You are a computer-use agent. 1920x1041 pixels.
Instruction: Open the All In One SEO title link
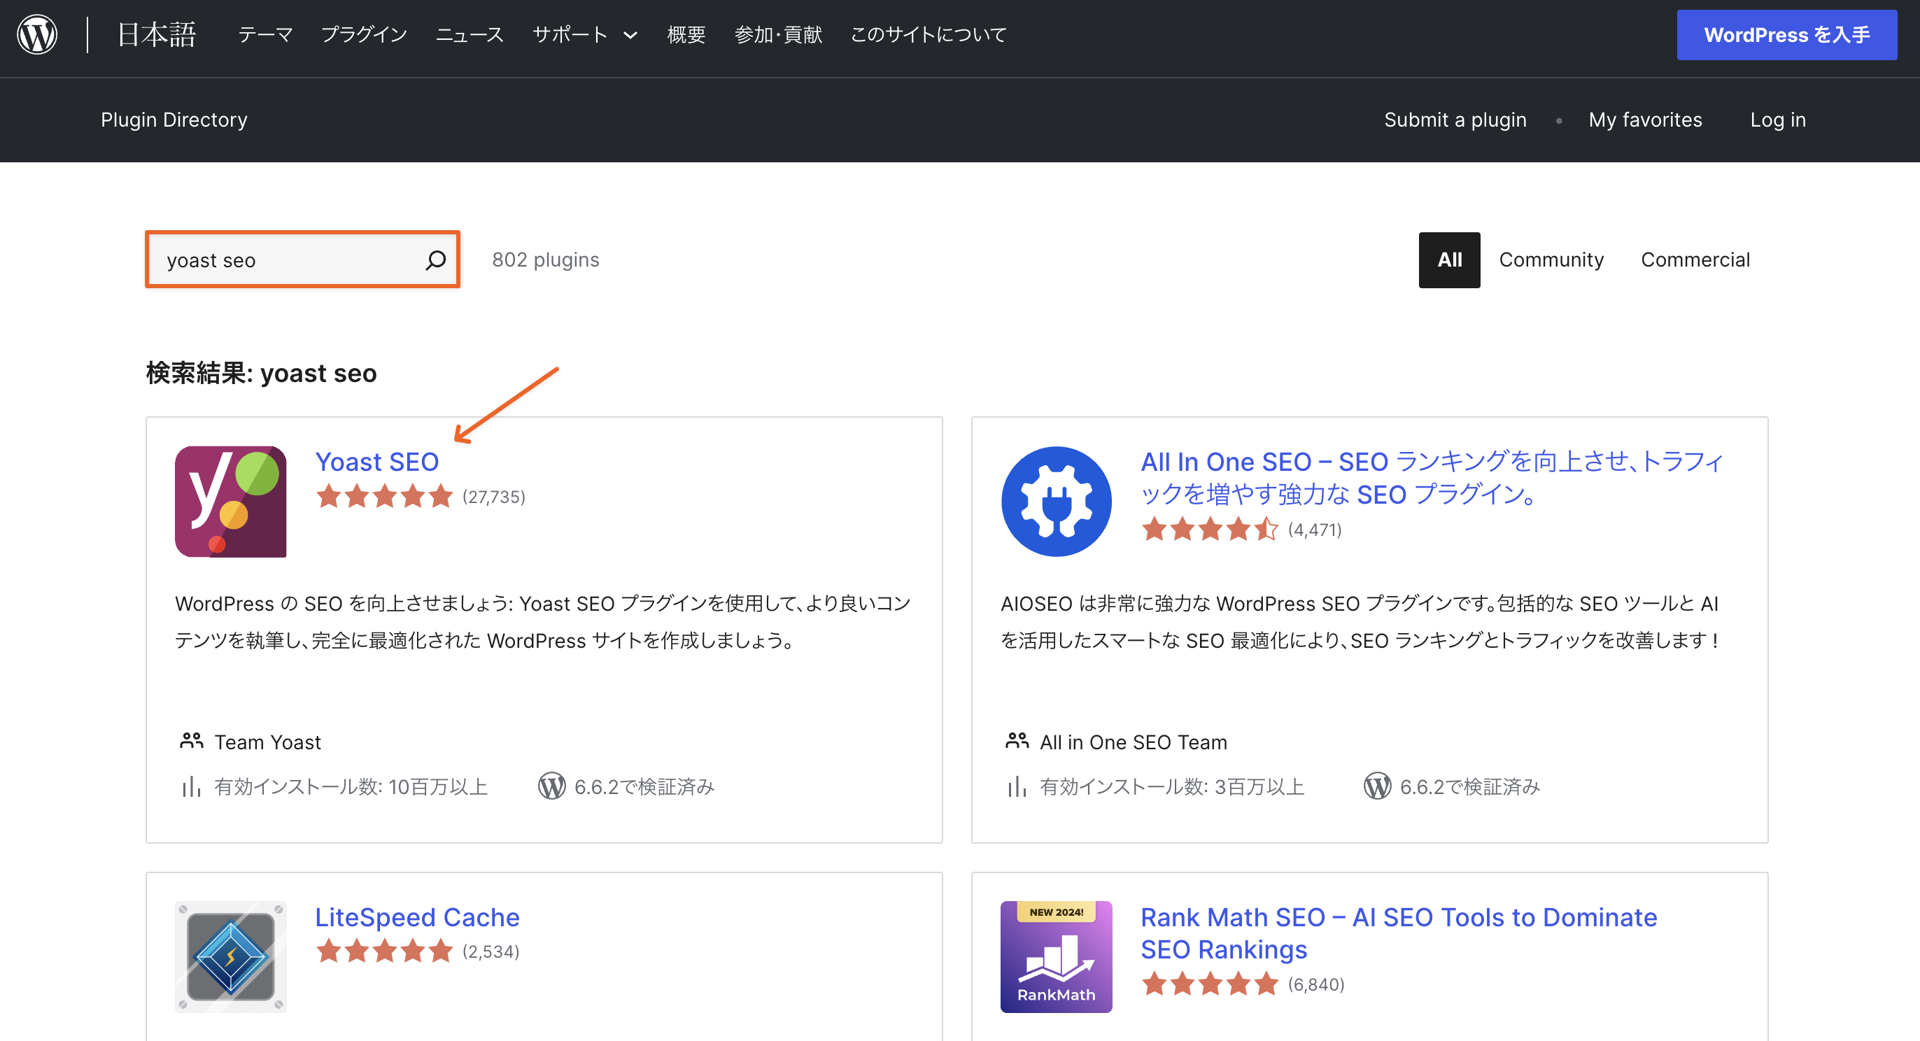tap(1432, 478)
